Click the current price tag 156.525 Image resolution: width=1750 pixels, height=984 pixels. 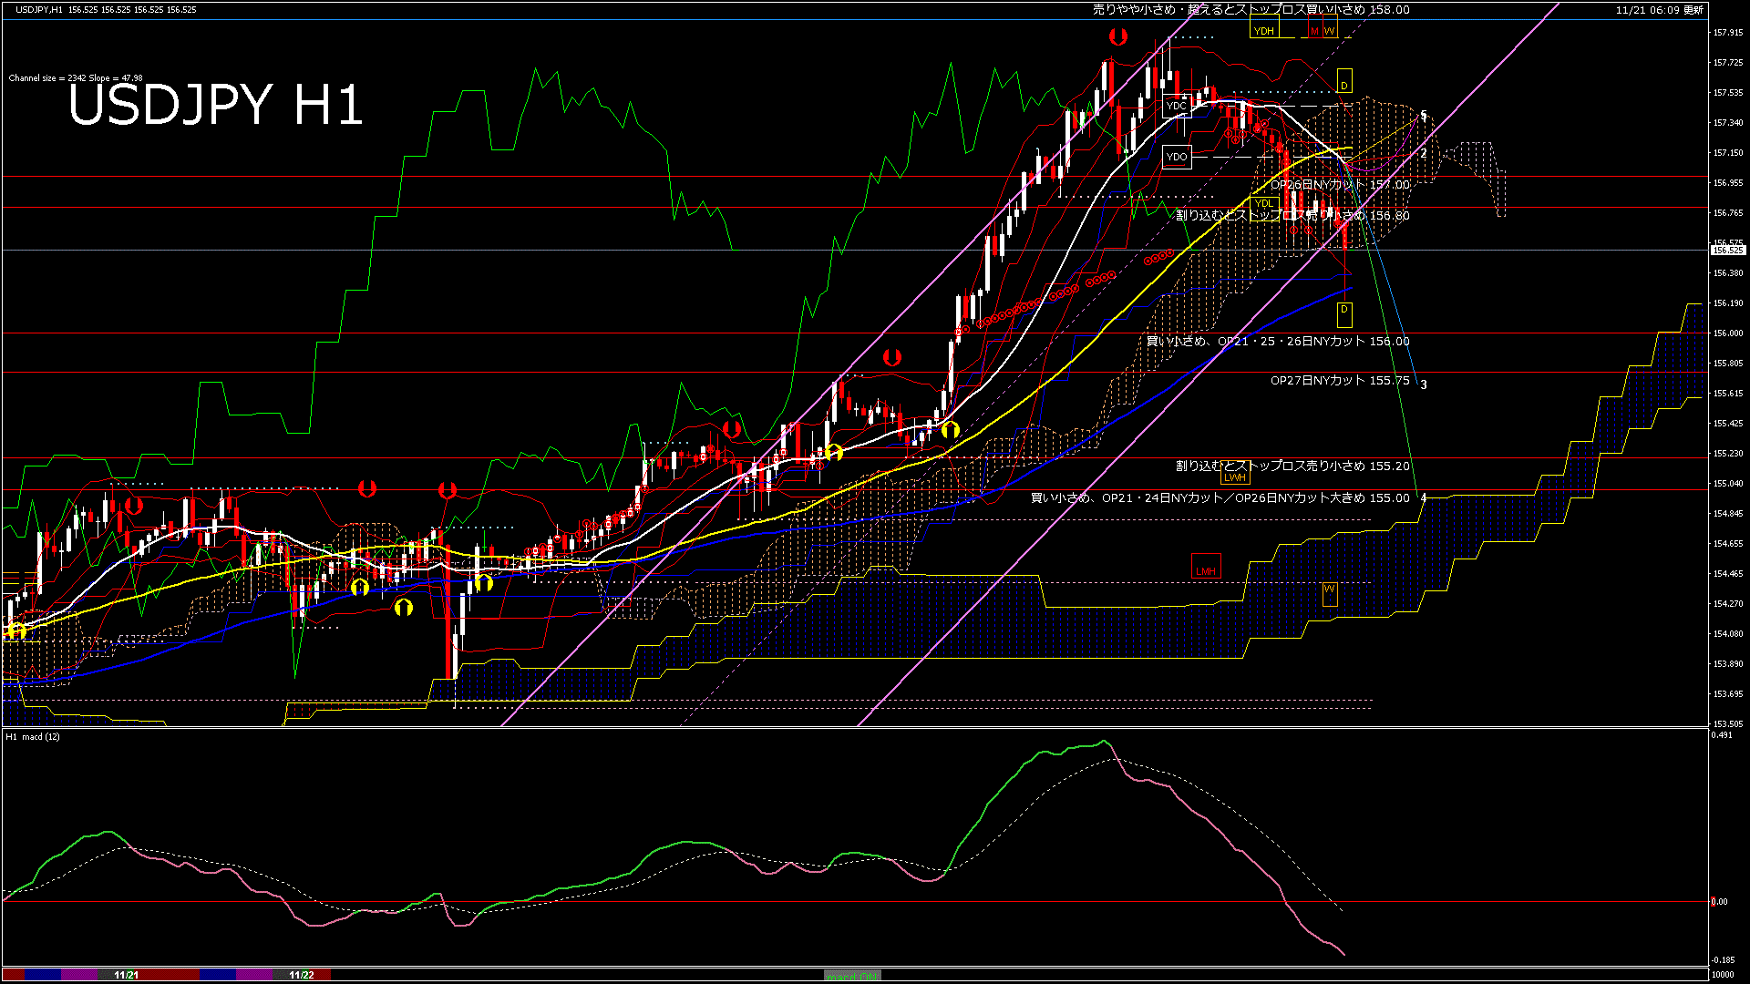1727,250
